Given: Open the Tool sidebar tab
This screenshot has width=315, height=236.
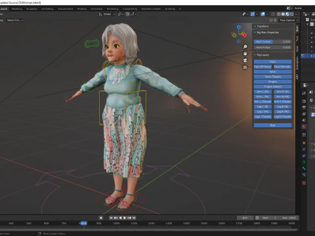Looking at the screenshot, I should [297, 39].
